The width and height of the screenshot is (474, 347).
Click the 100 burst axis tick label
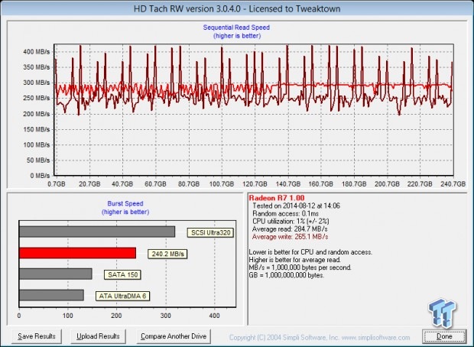coord(68,316)
